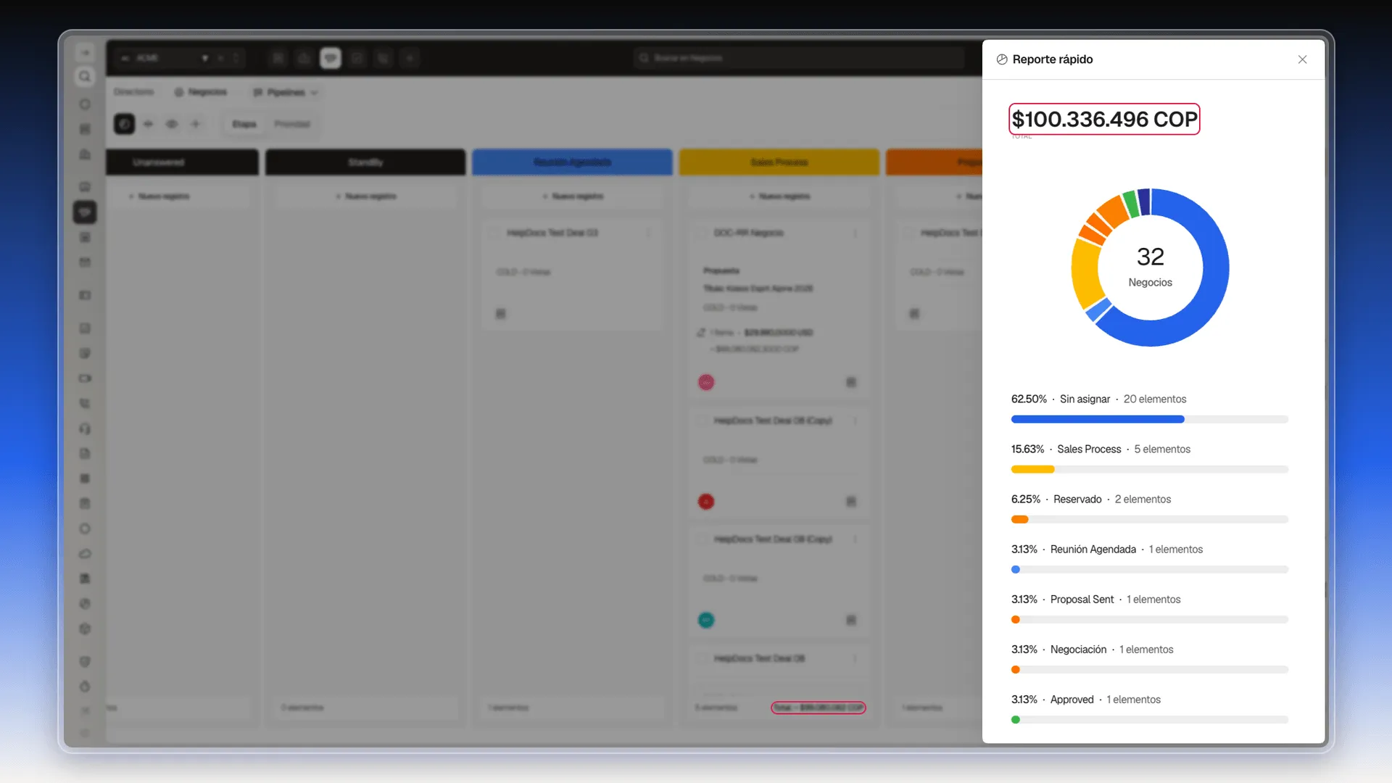The image size is (1392, 783).
Task: Open the Directorio breadcrumb
Action: pos(134,92)
